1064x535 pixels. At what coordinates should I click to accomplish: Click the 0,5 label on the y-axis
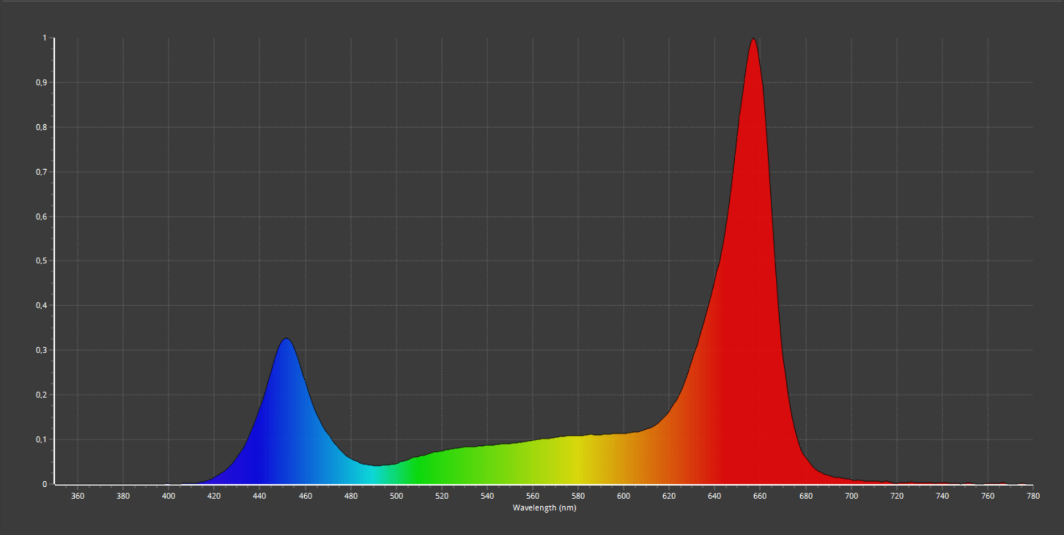42,261
